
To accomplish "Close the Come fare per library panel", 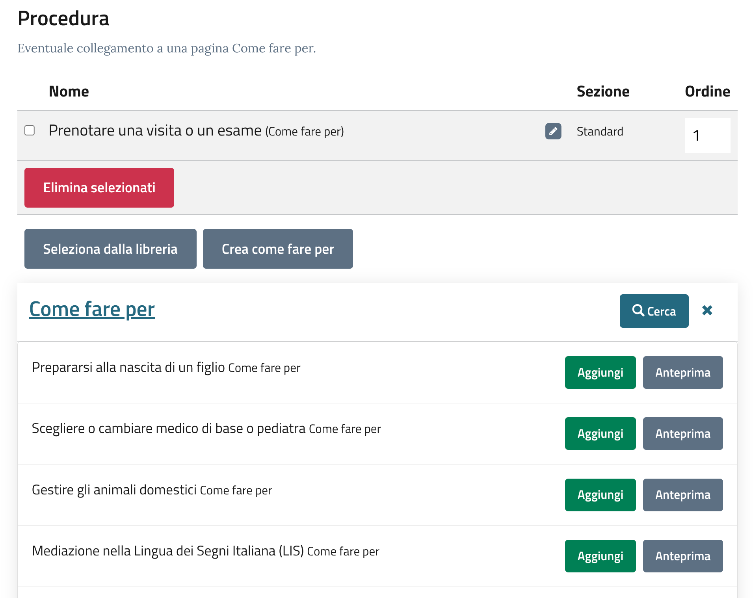I will click(x=707, y=310).
